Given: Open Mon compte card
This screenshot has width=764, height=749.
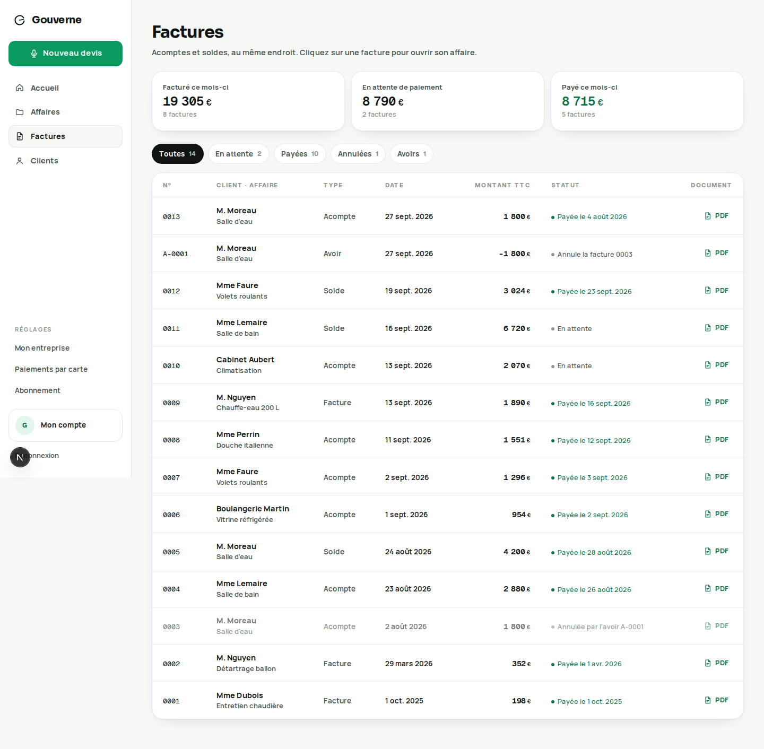Looking at the screenshot, I should point(65,425).
